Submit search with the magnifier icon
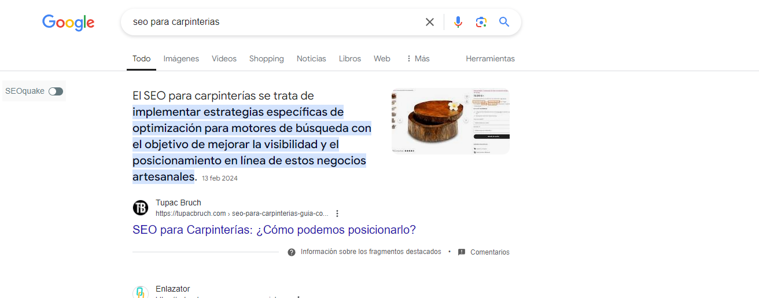The height and width of the screenshot is (298, 759). tap(504, 22)
